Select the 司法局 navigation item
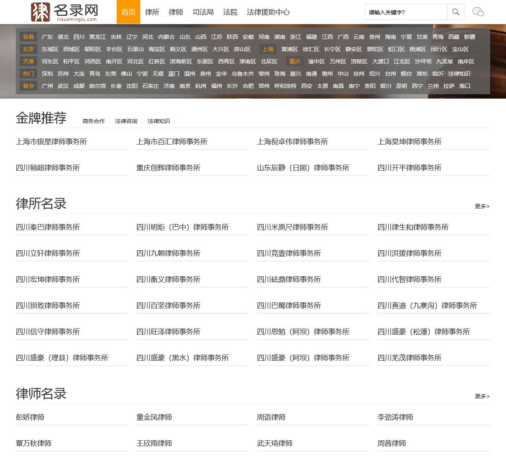506x462 pixels. pos(203,12)
